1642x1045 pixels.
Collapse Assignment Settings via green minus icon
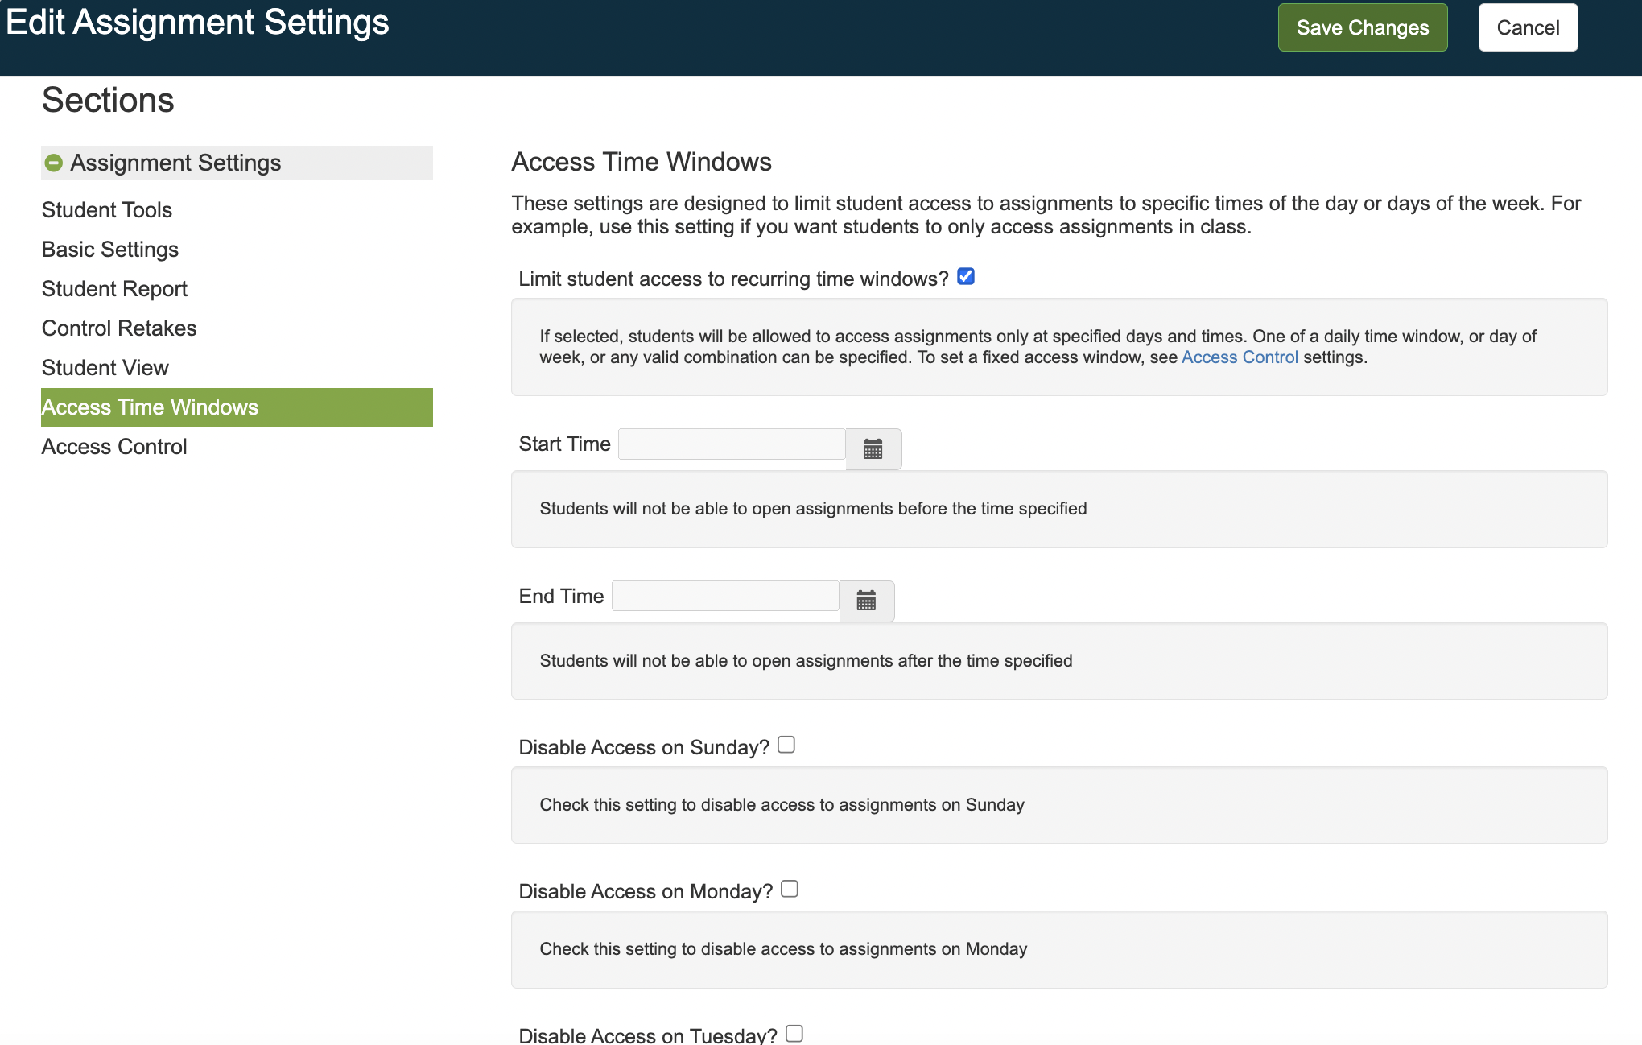(x=54, y=163)
